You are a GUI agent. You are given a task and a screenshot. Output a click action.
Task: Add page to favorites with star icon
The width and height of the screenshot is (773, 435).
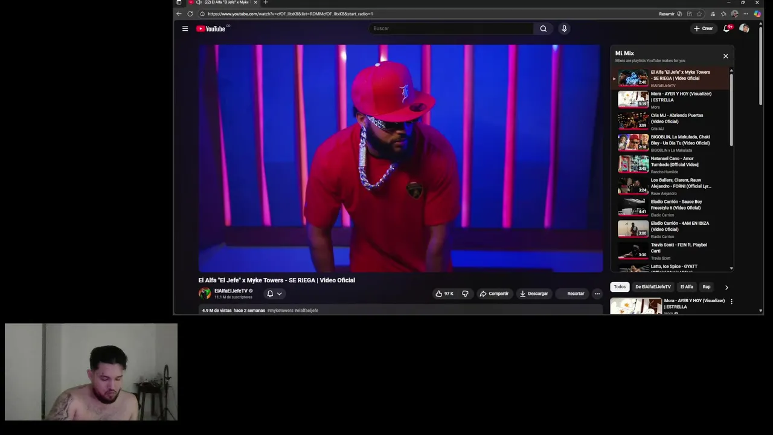tap(699, 13)
